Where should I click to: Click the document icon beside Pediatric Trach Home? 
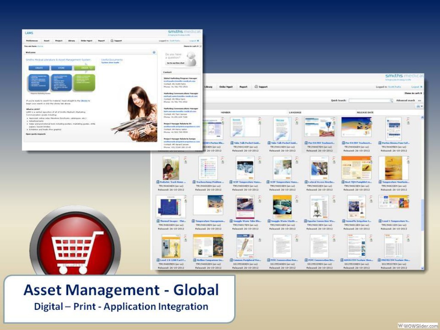[x=158, y=182]
